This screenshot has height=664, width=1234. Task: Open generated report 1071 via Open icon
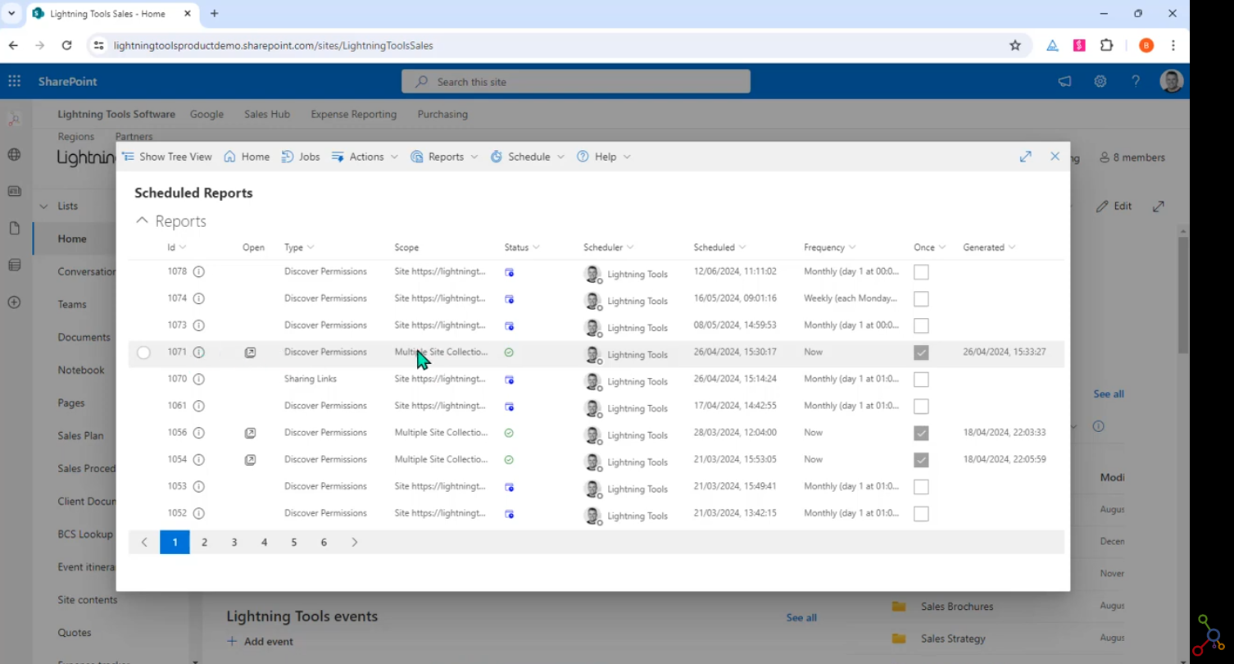[x=251, y=352]
